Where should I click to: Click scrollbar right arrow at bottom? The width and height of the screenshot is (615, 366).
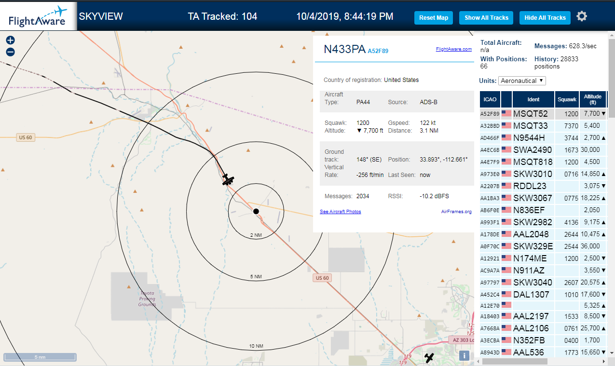coord(603,361)
